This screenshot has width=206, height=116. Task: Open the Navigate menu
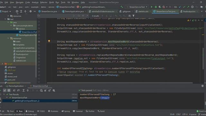point(20,2)
